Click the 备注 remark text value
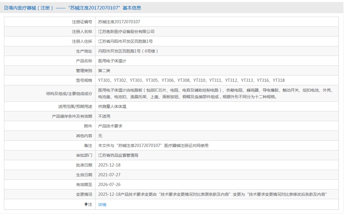Viewport: 344px width, 215px height. pos(153,146)
